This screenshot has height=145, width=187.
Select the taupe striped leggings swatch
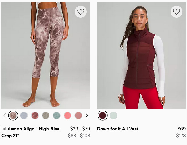[46, 115]
